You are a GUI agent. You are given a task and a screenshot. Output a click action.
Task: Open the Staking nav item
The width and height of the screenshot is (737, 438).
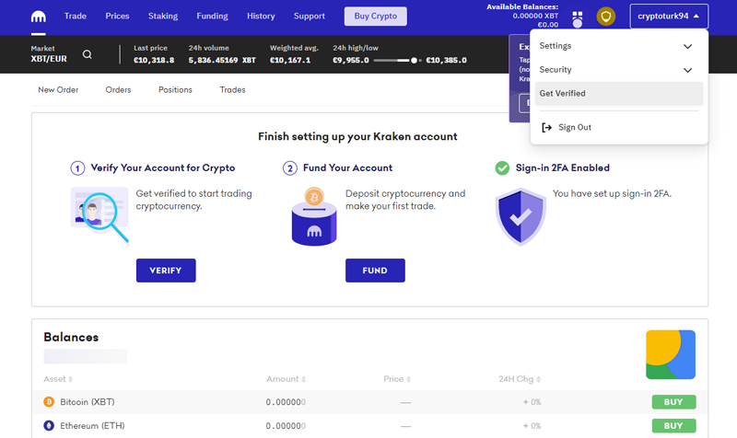163,16
